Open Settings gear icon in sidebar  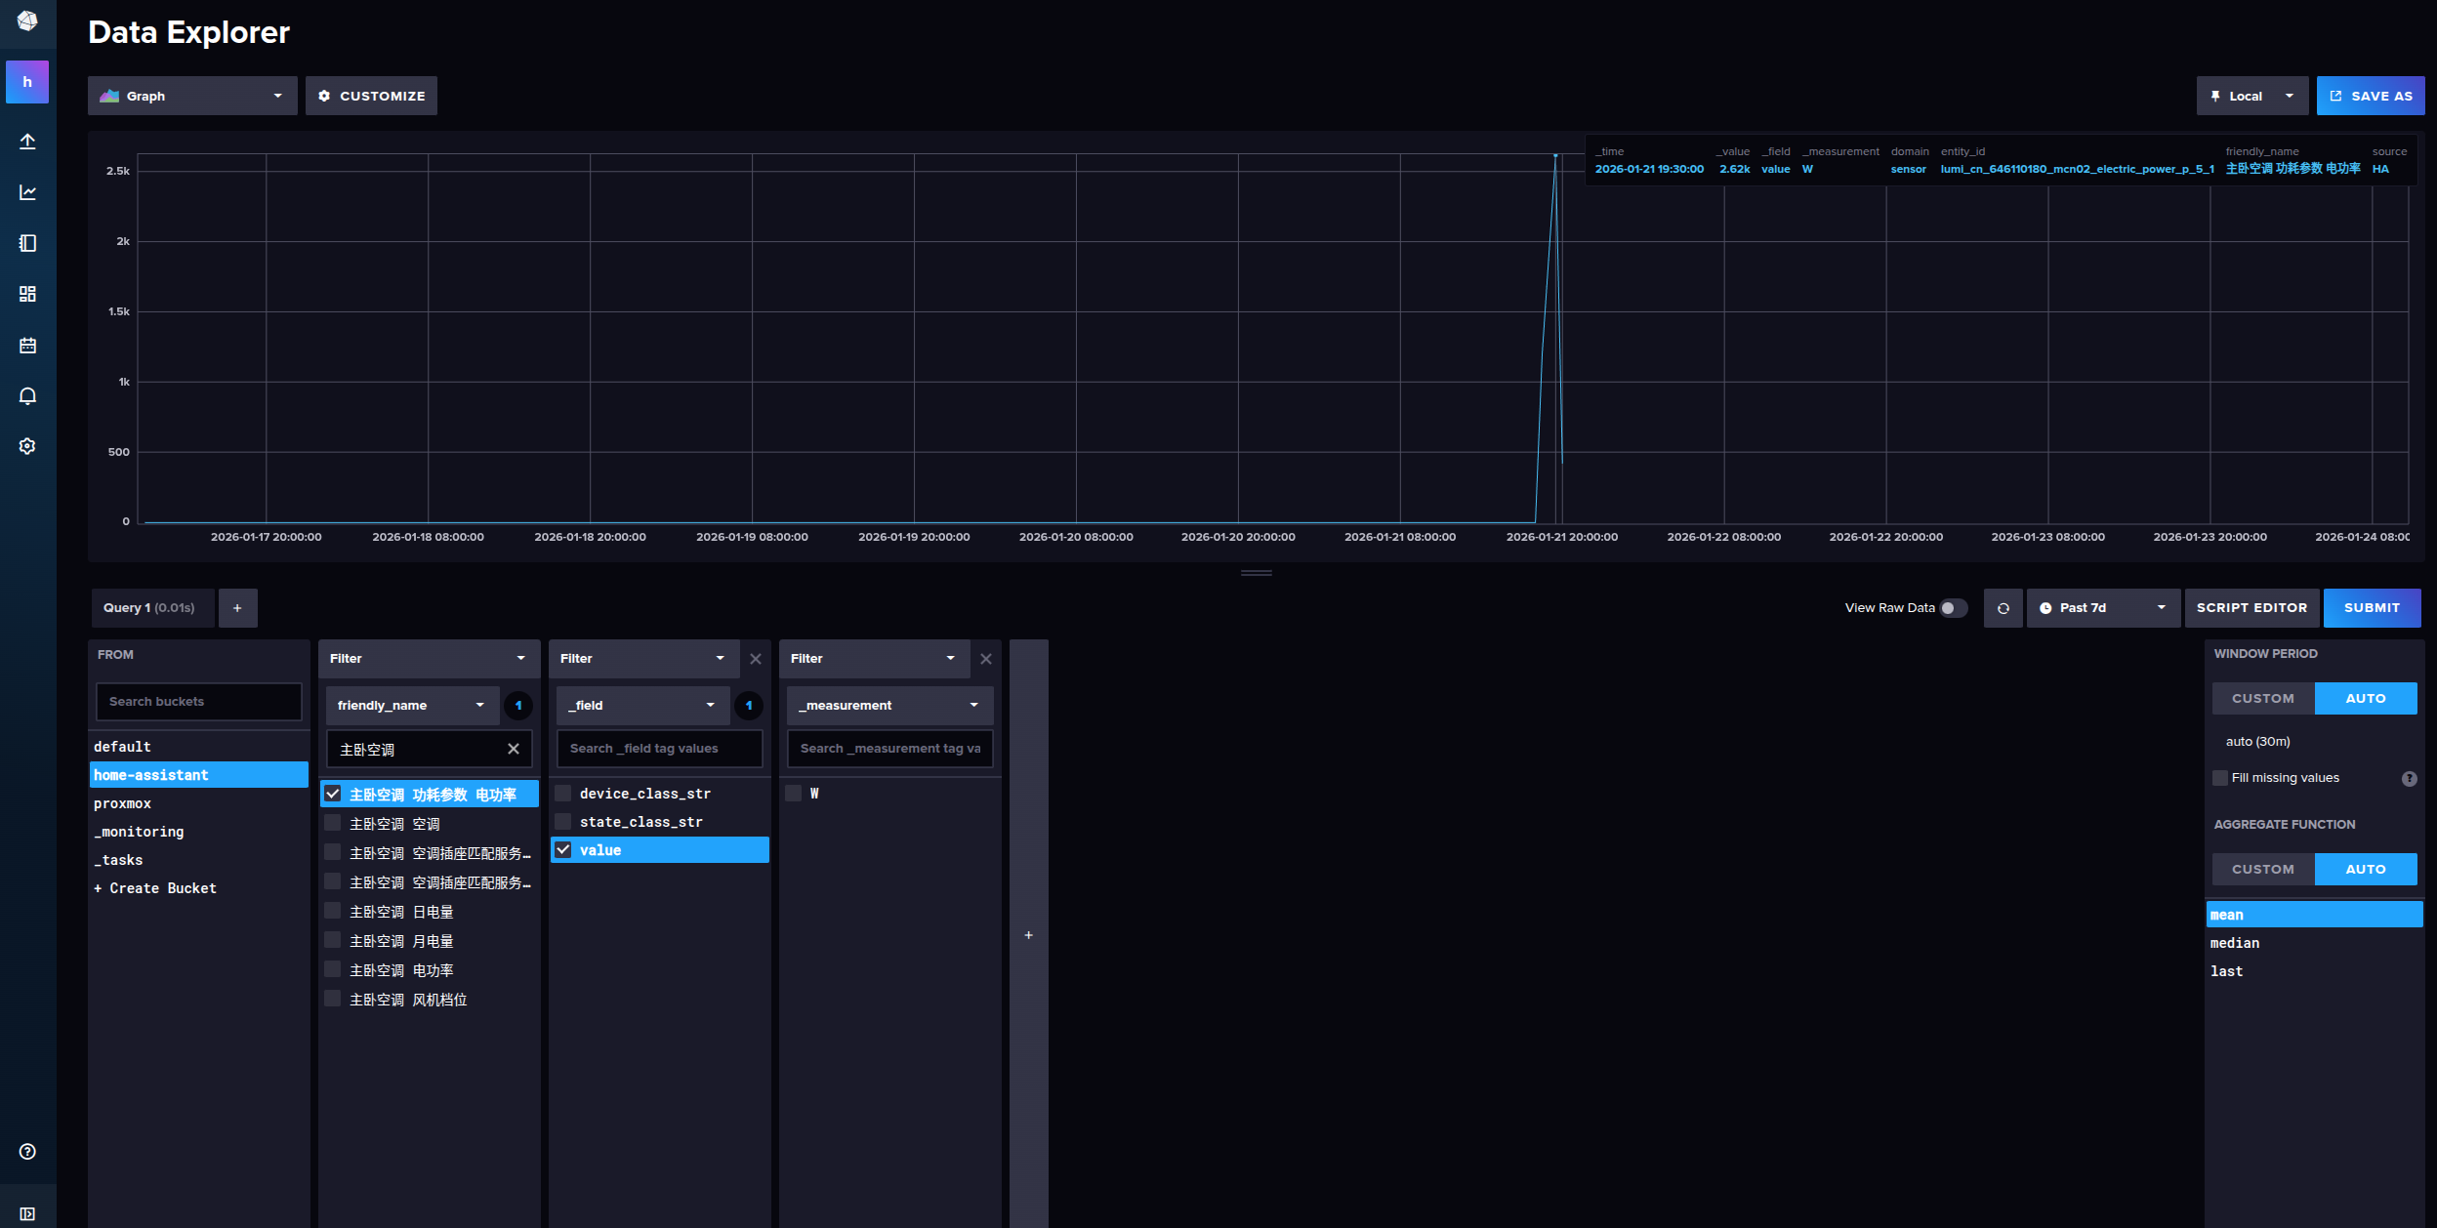[x=27, y=446]
